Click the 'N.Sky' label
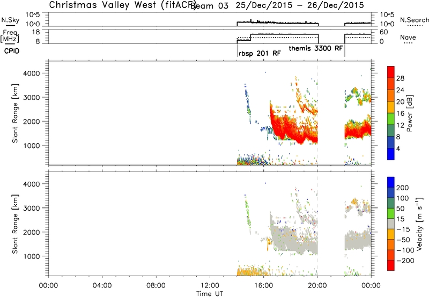The height and width of the screenshot is (297, 429). point(10,20)
